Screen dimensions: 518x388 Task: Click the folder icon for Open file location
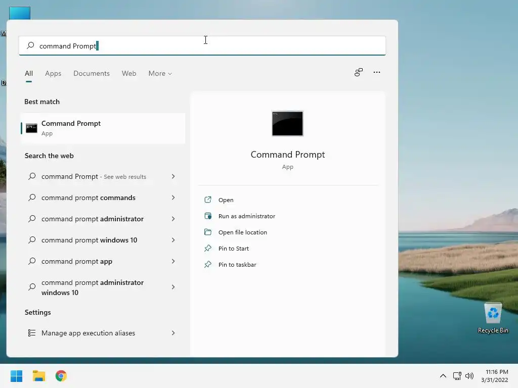pos(208,232)
